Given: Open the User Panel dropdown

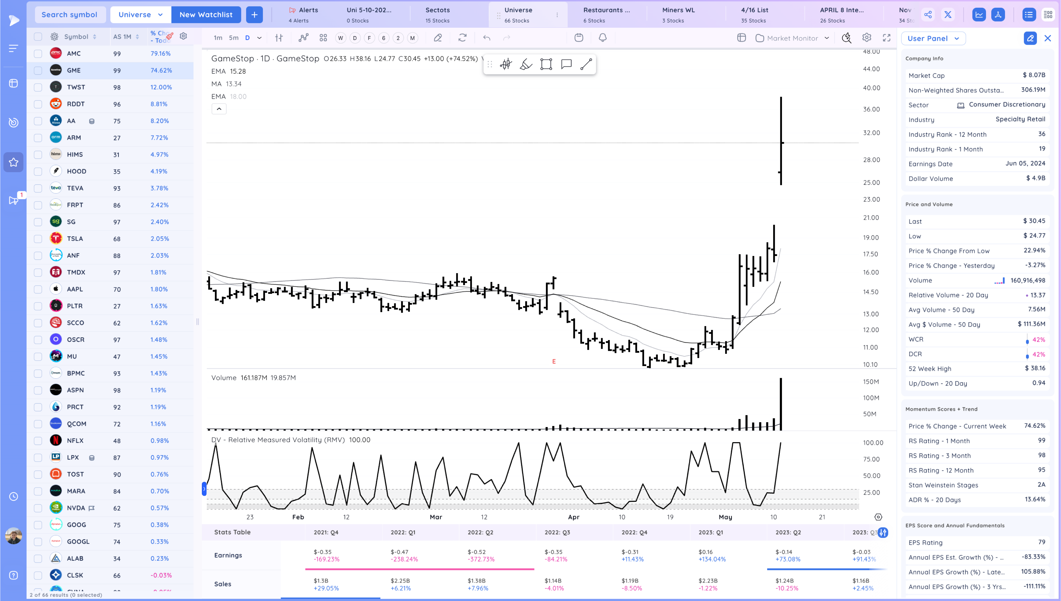Looking at the screenshot, I should 933,38.
